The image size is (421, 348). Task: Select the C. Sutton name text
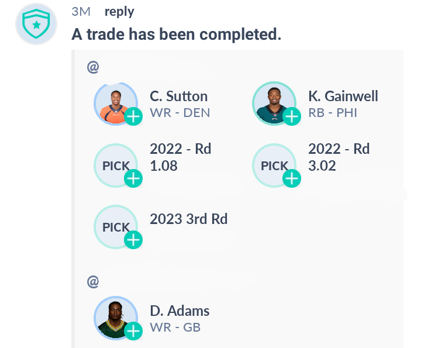(178, 96)
